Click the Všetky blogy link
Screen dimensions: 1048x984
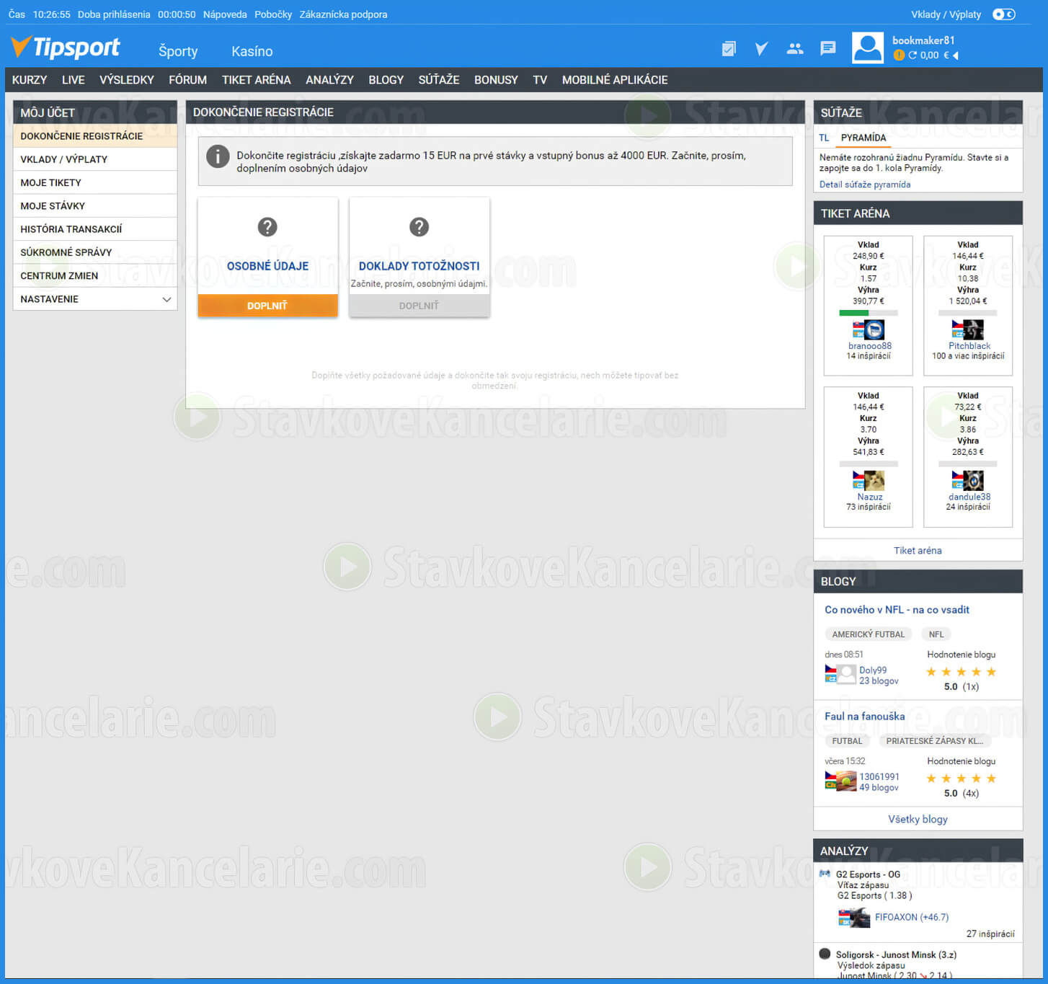pyautogui.click(x=918, y=819)
